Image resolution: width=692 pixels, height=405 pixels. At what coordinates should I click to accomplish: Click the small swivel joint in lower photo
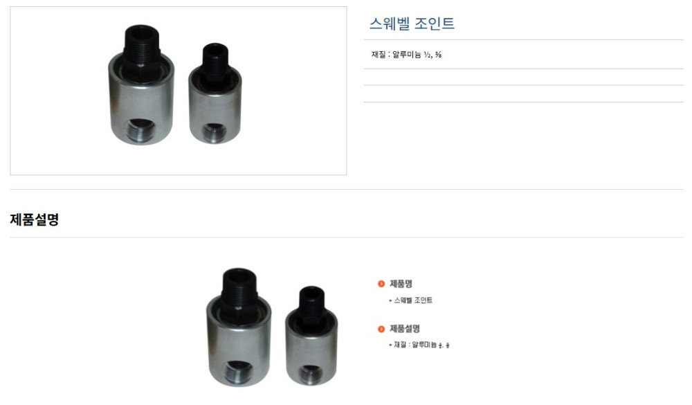(311, 336)
